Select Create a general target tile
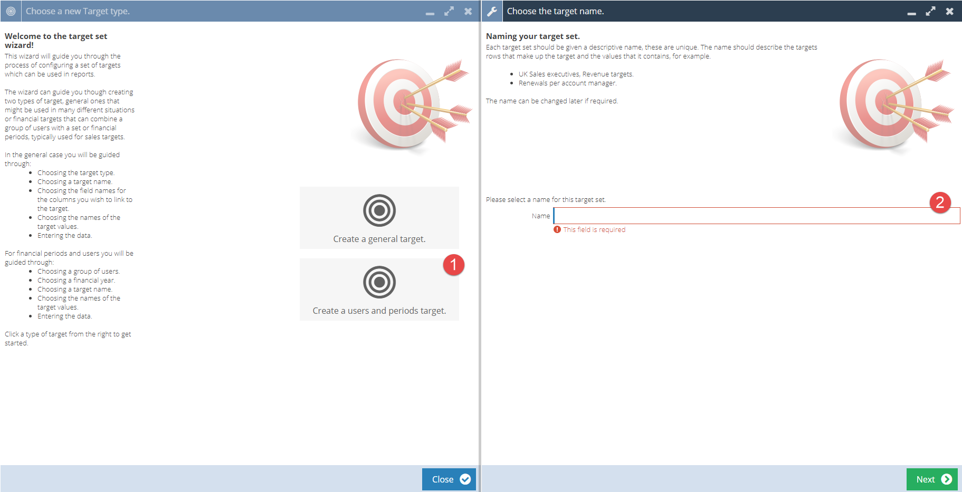This screenshot has height=492, width=962. [379, 218]
